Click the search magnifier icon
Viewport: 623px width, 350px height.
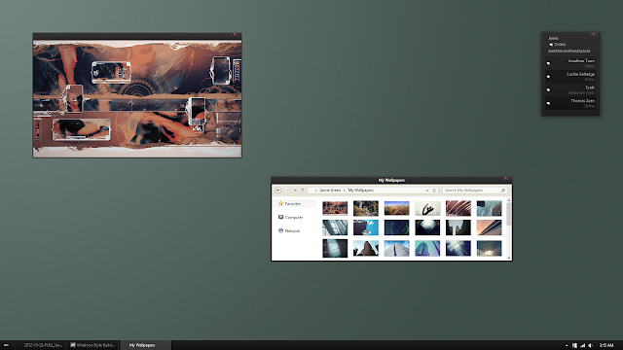pos(503,191)
